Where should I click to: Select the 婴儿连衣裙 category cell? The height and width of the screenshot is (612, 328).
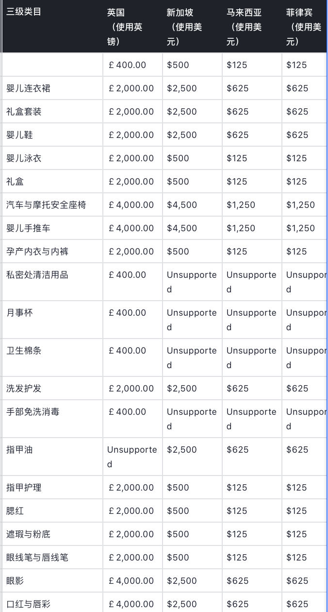[28, 88]
